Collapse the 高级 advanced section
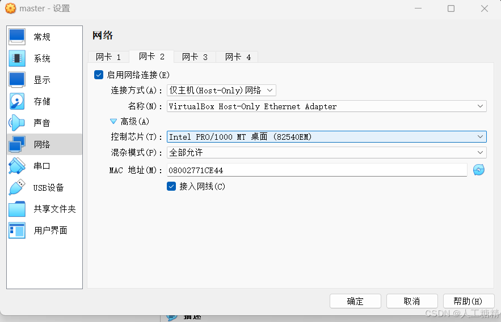Image resolution: width=501 pixels, height=322 pixels. pos(113,122)
